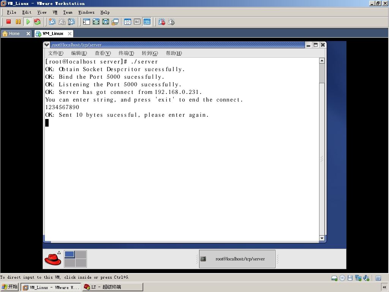Open the VMware File menu

pos(11,13)
